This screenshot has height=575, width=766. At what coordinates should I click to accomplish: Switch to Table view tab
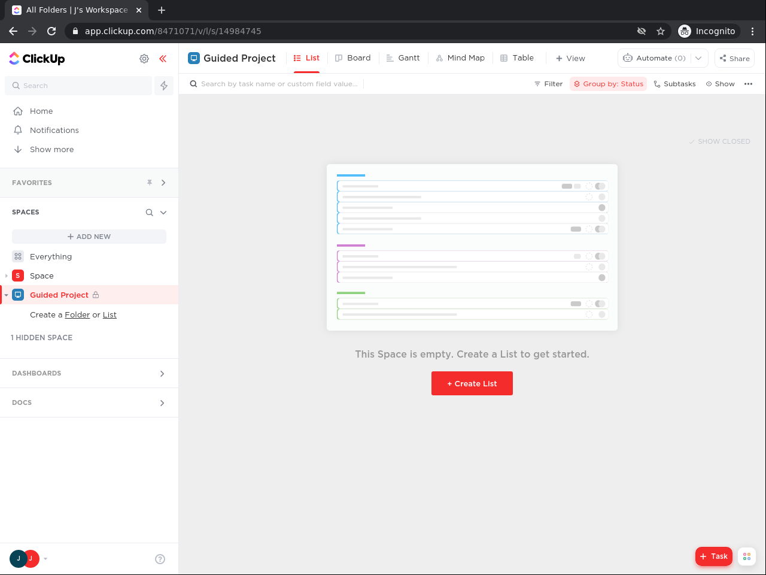point(517,58)
